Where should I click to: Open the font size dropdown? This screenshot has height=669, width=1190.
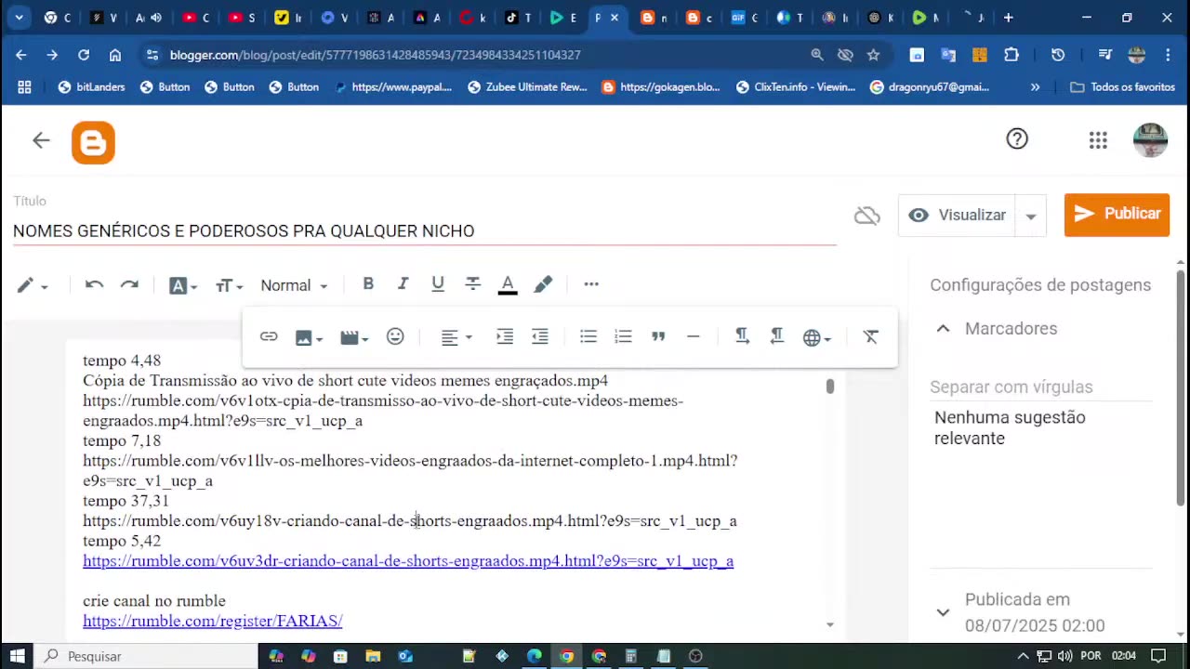[229, 285]
